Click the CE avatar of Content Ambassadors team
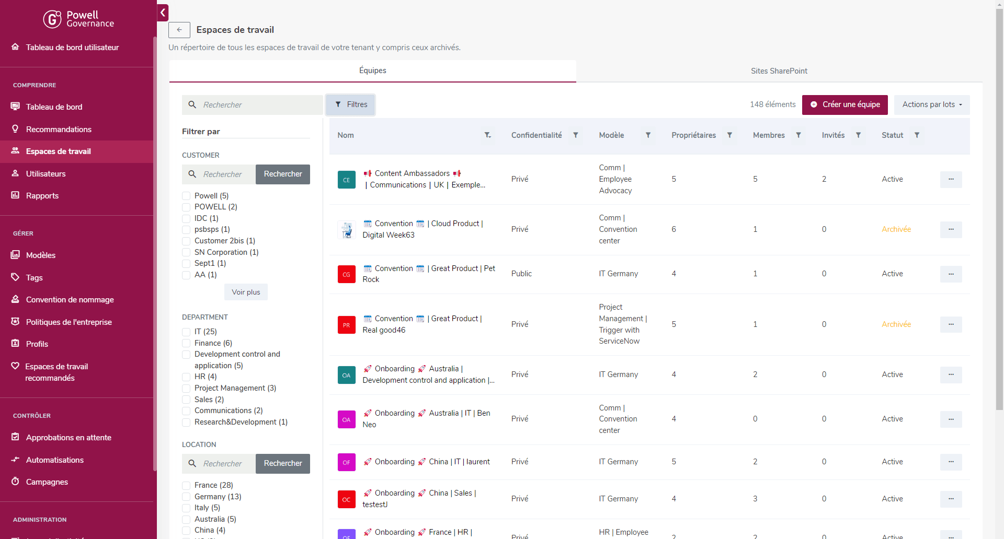Image resolution: width=1004 pixels, height=539 pixels. pos(346,180)
